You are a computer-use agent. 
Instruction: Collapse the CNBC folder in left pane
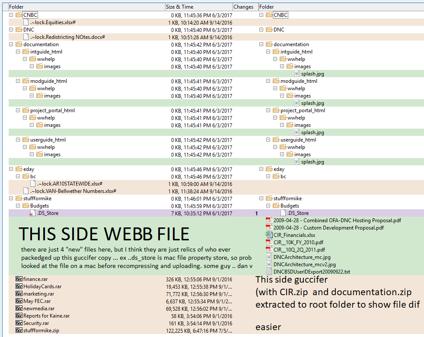coord(11,15)
